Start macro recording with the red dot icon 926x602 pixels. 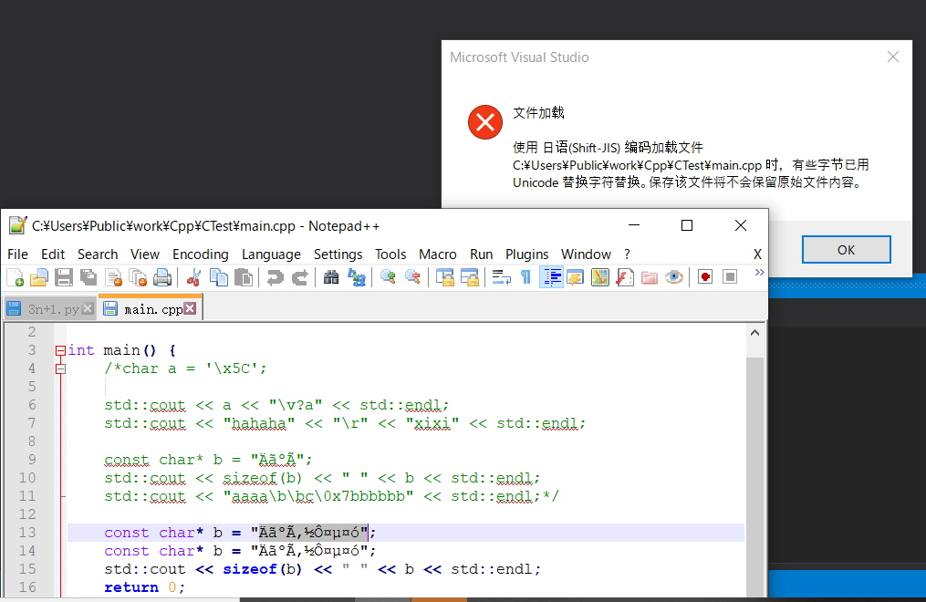pyautogui.click(x=704, y=277)
